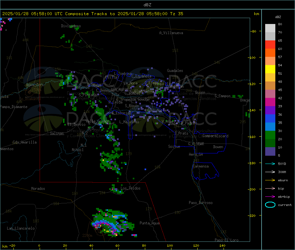Click the Composite Tracks timestamp header text
The image size is (295, 250).
point(92,14)
